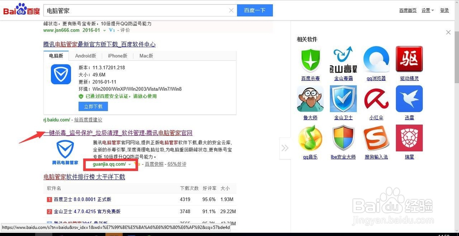This screenshot has height=236, width=459.
Task: Click the 迅雷 text label
Action: (x=409, y=118)
